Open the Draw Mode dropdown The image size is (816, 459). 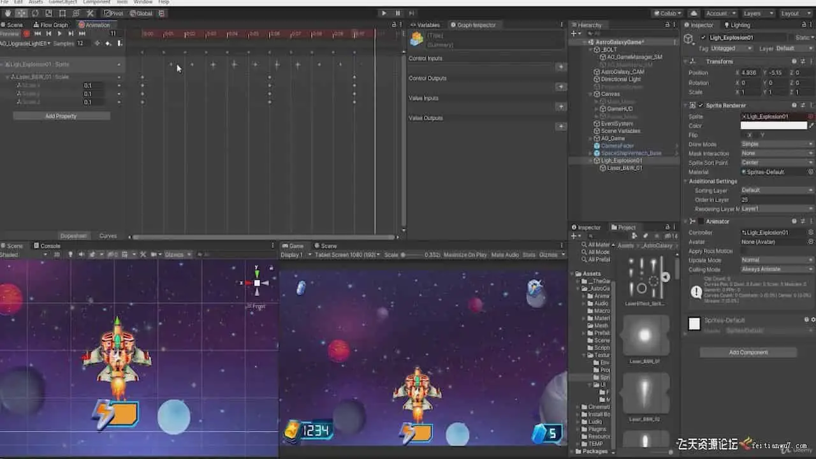777,144
